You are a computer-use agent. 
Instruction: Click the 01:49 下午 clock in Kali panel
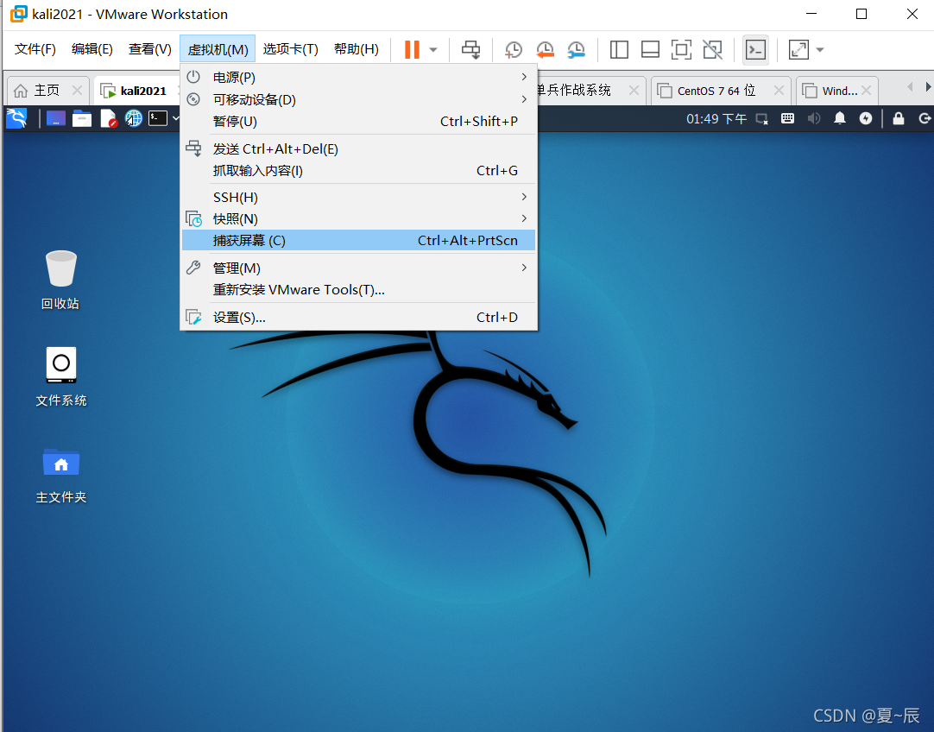click(x=716, y=119)
